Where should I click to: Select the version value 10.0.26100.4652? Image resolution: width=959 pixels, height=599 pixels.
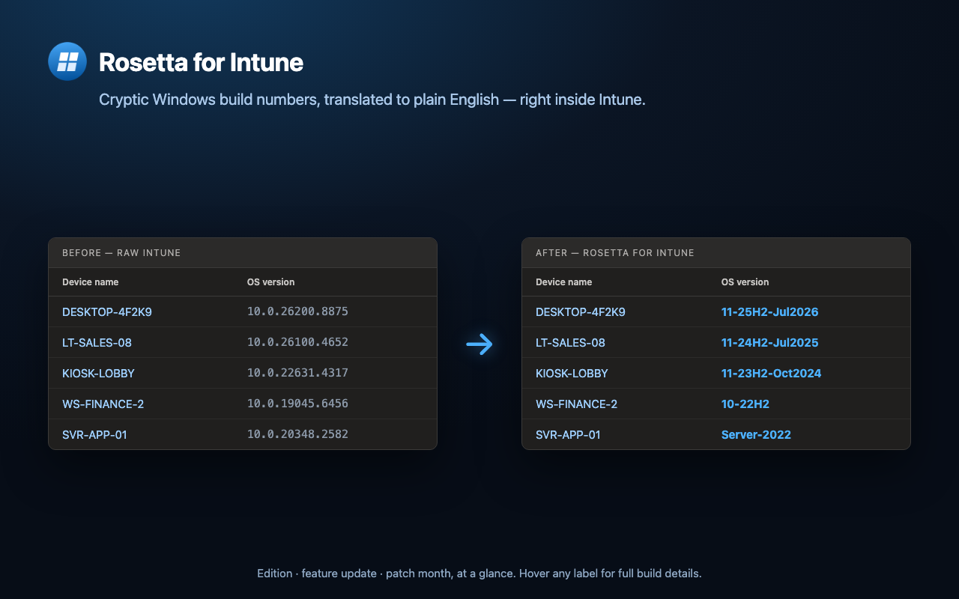pyautogui.click(x=297, y=342)
